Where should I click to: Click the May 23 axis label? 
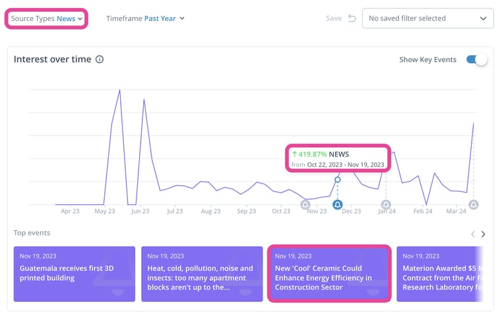tap(105, 211)
